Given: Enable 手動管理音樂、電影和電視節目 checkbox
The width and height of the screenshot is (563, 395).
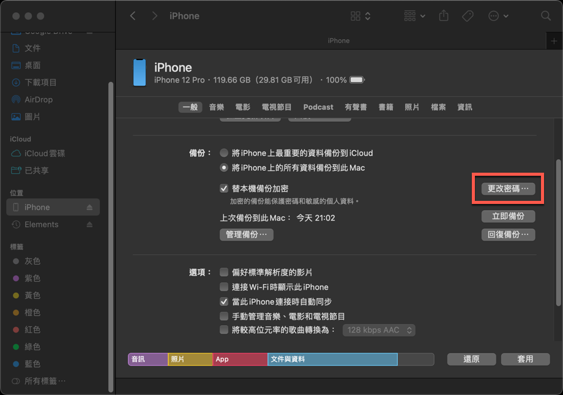Looking at the screenshot, I should pyautogui.click(x=224, y=316).
